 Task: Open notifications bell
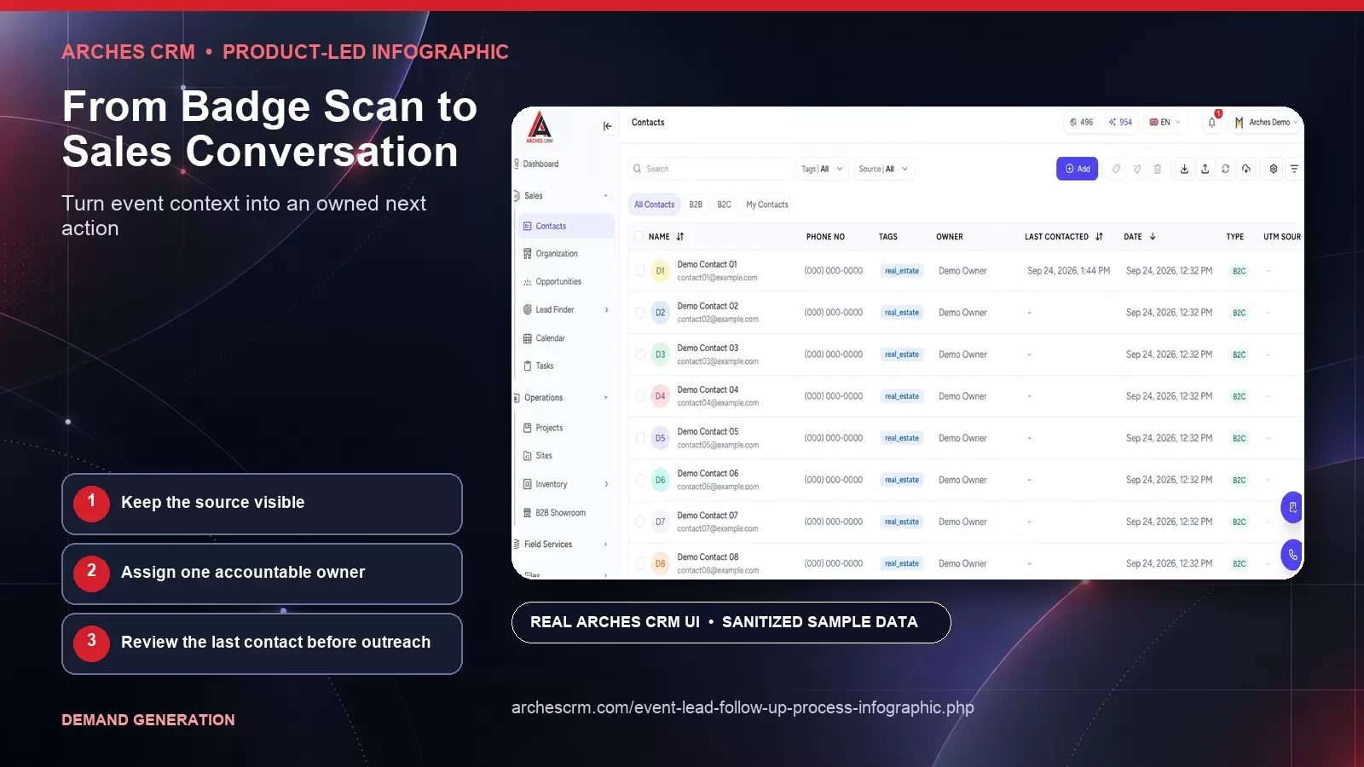point(1211,123)
